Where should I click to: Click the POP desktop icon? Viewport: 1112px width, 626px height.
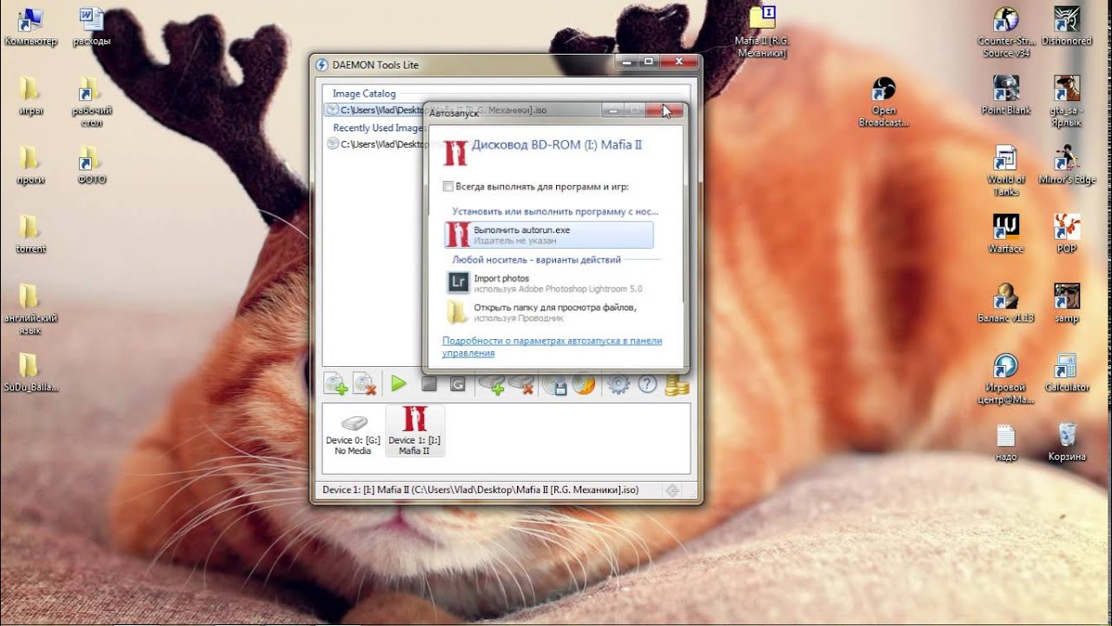[x=1066, y=234]
